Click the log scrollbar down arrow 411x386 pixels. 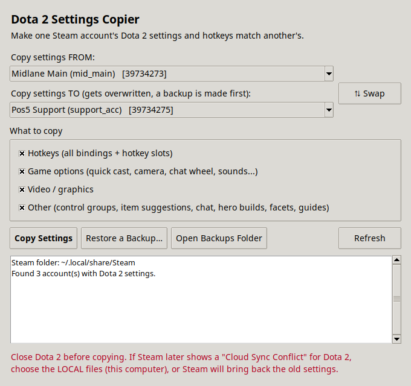tap(396, 339)
